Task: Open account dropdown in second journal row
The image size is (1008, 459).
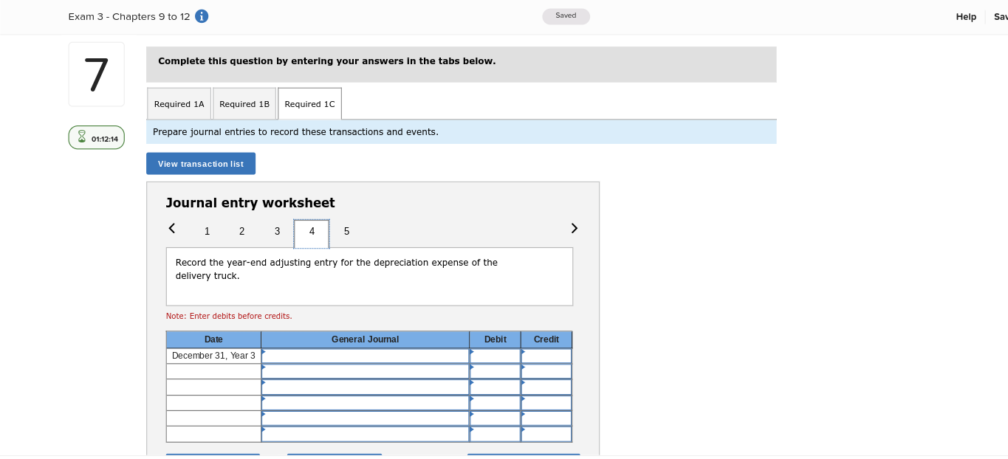Action: (364, 371)
